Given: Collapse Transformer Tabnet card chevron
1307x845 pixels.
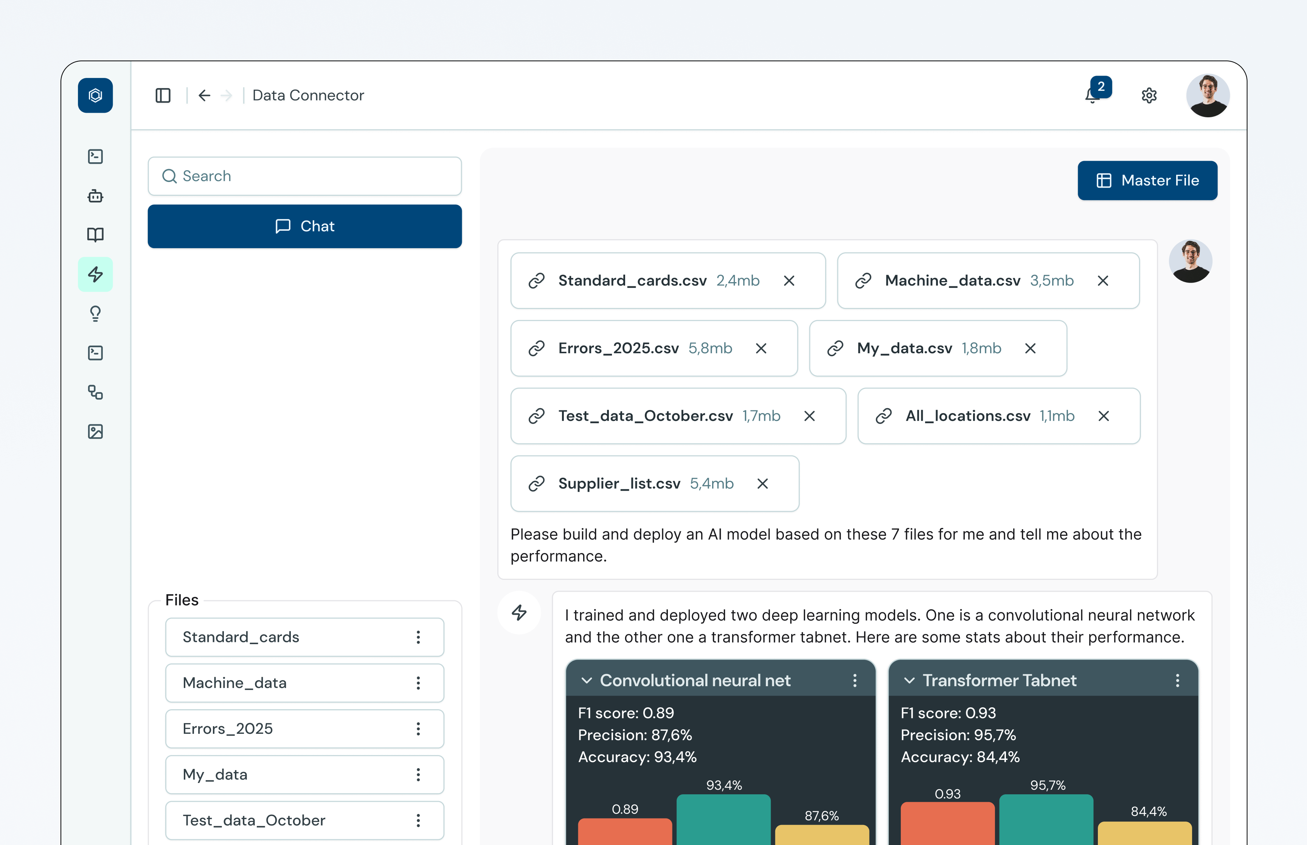Looking at the screenshot, I should tap(909, 680).
